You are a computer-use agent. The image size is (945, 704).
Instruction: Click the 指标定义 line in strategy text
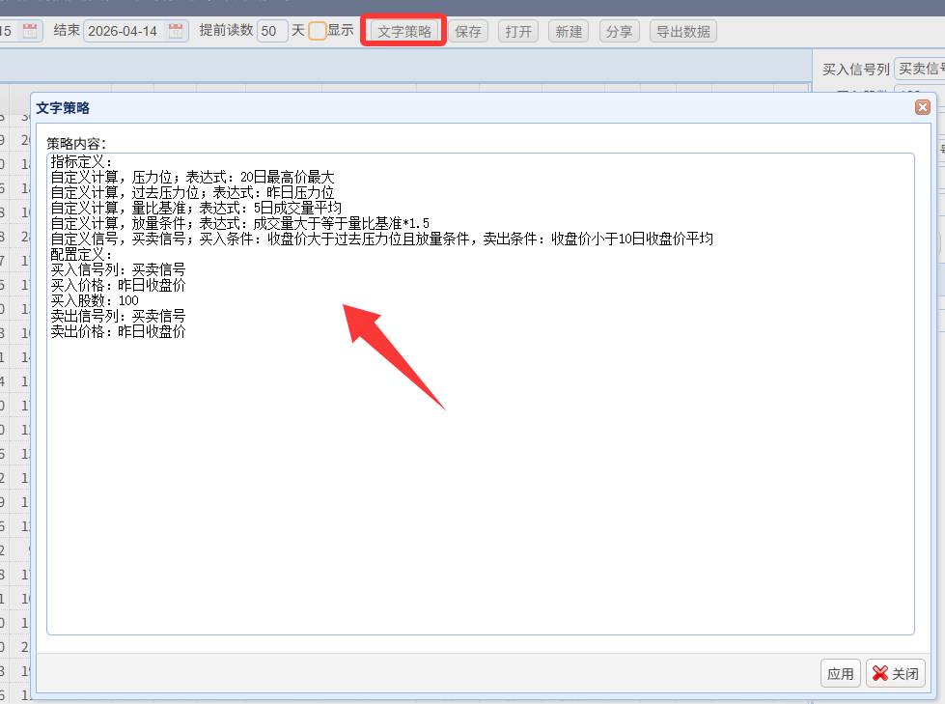(x=81, y=161)
